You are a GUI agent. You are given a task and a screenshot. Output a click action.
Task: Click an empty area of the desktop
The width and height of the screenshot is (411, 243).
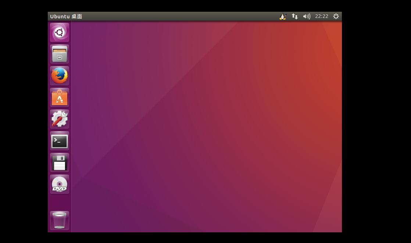click(206, 129)
